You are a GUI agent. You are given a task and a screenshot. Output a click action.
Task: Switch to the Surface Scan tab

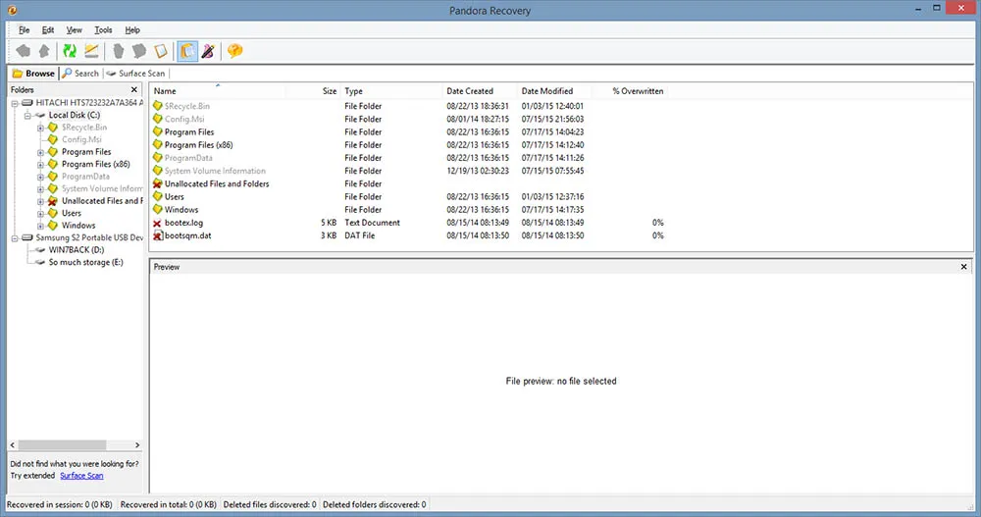click(135, 74)
